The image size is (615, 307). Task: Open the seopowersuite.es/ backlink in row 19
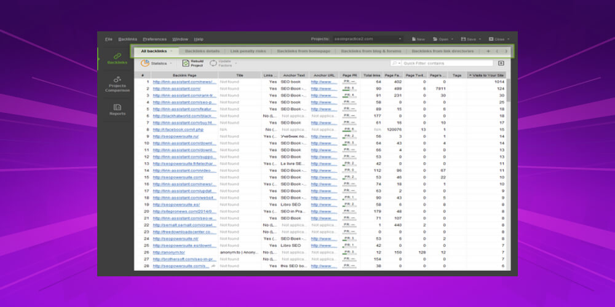tap(176, 204)
